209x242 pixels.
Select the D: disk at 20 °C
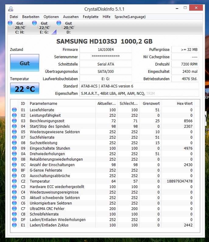tap(66, 27)
